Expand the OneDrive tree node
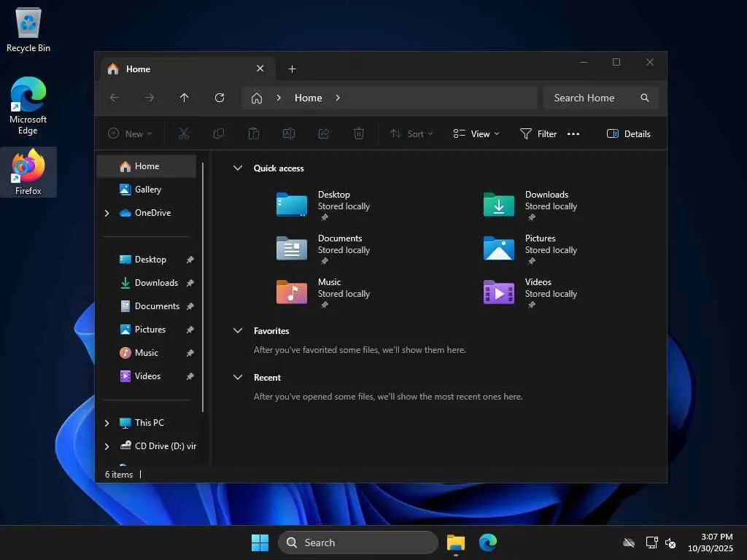The height and width of the screenshot is (560, 747). (x=107, y=213)
